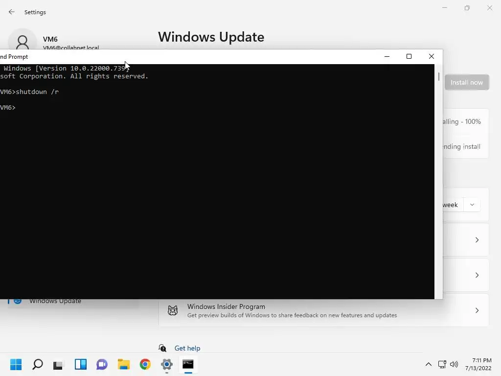Screen dimensions: 501x376
Task: Maximize the Command Prompt window
Action: (x=409, y=57)
